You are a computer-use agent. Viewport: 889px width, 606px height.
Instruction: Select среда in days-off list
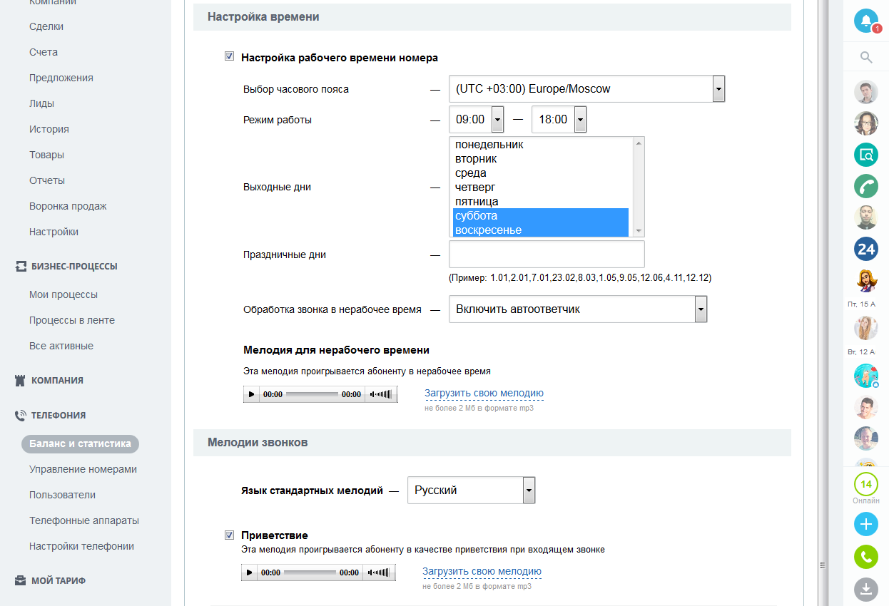[541, 173]
